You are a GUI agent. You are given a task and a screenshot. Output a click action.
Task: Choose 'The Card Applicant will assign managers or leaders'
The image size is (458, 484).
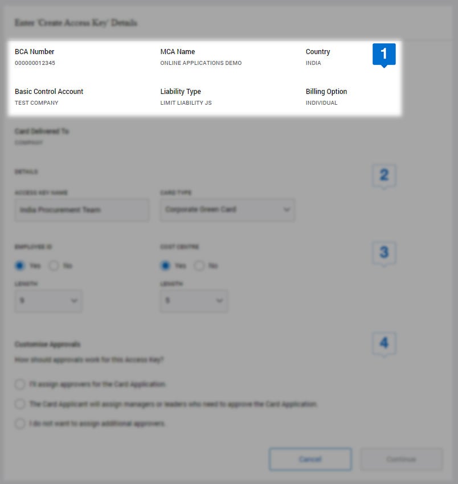pyautogui.click(x=20, y=404)
